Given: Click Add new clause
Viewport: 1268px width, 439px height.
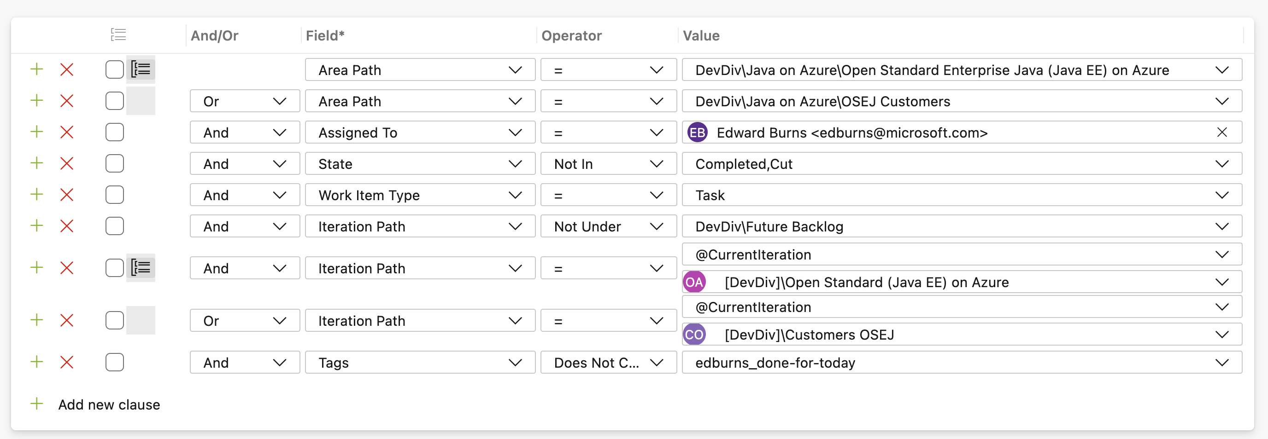Looking at the screenshot, I should [x=108, y=404].
